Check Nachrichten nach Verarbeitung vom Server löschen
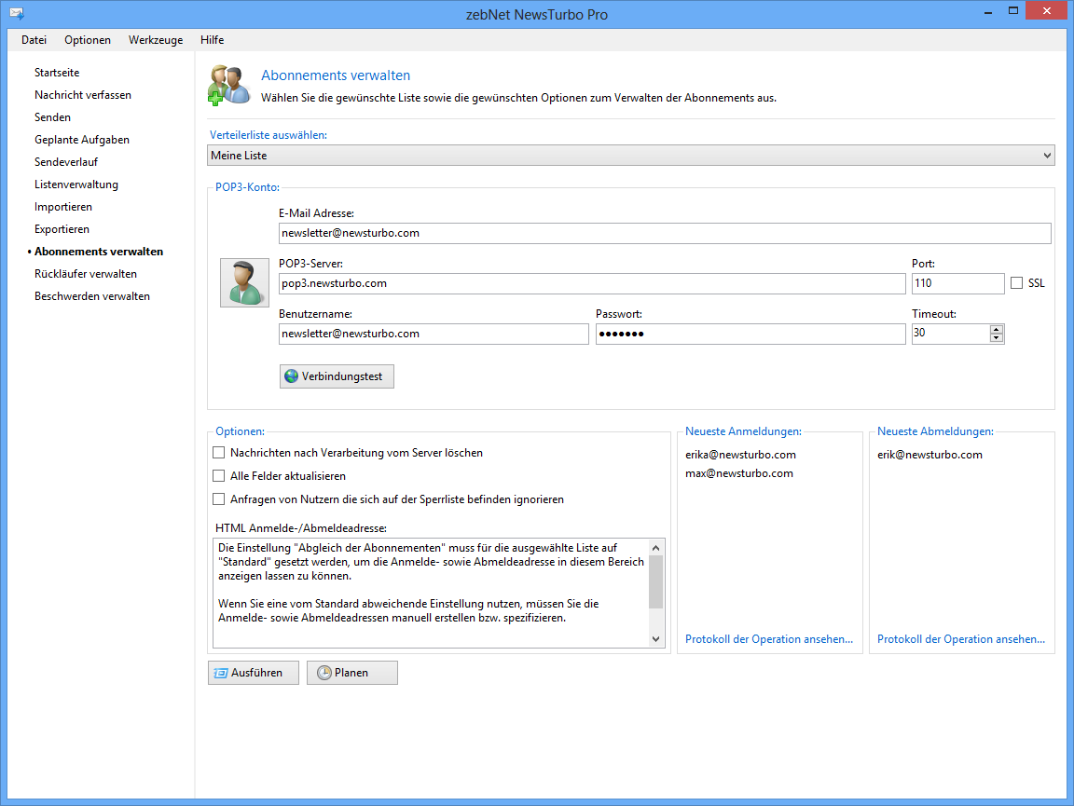 (x=218, y=453)
